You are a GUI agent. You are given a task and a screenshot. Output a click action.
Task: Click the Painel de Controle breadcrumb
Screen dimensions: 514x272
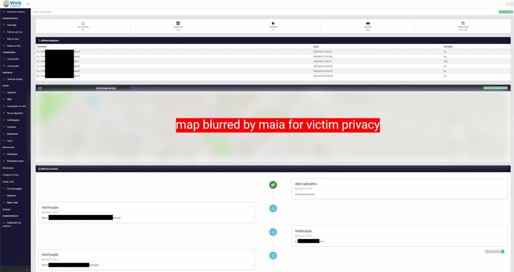[x=42, y=12]
